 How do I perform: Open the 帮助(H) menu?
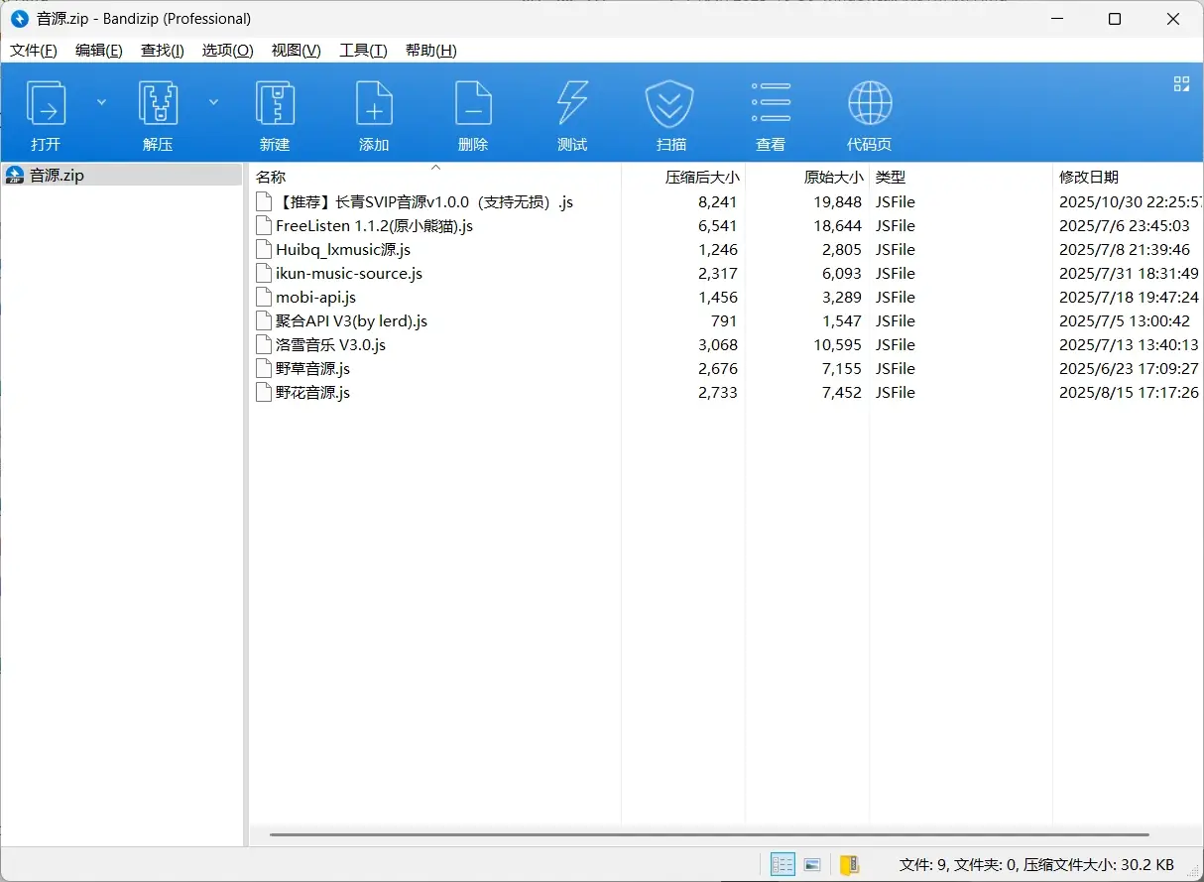tap(431, 51)
